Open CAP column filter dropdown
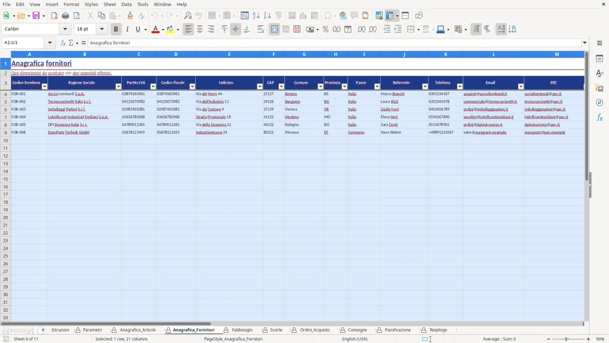The width and height of the screenshot is (609, 343). 281,86
